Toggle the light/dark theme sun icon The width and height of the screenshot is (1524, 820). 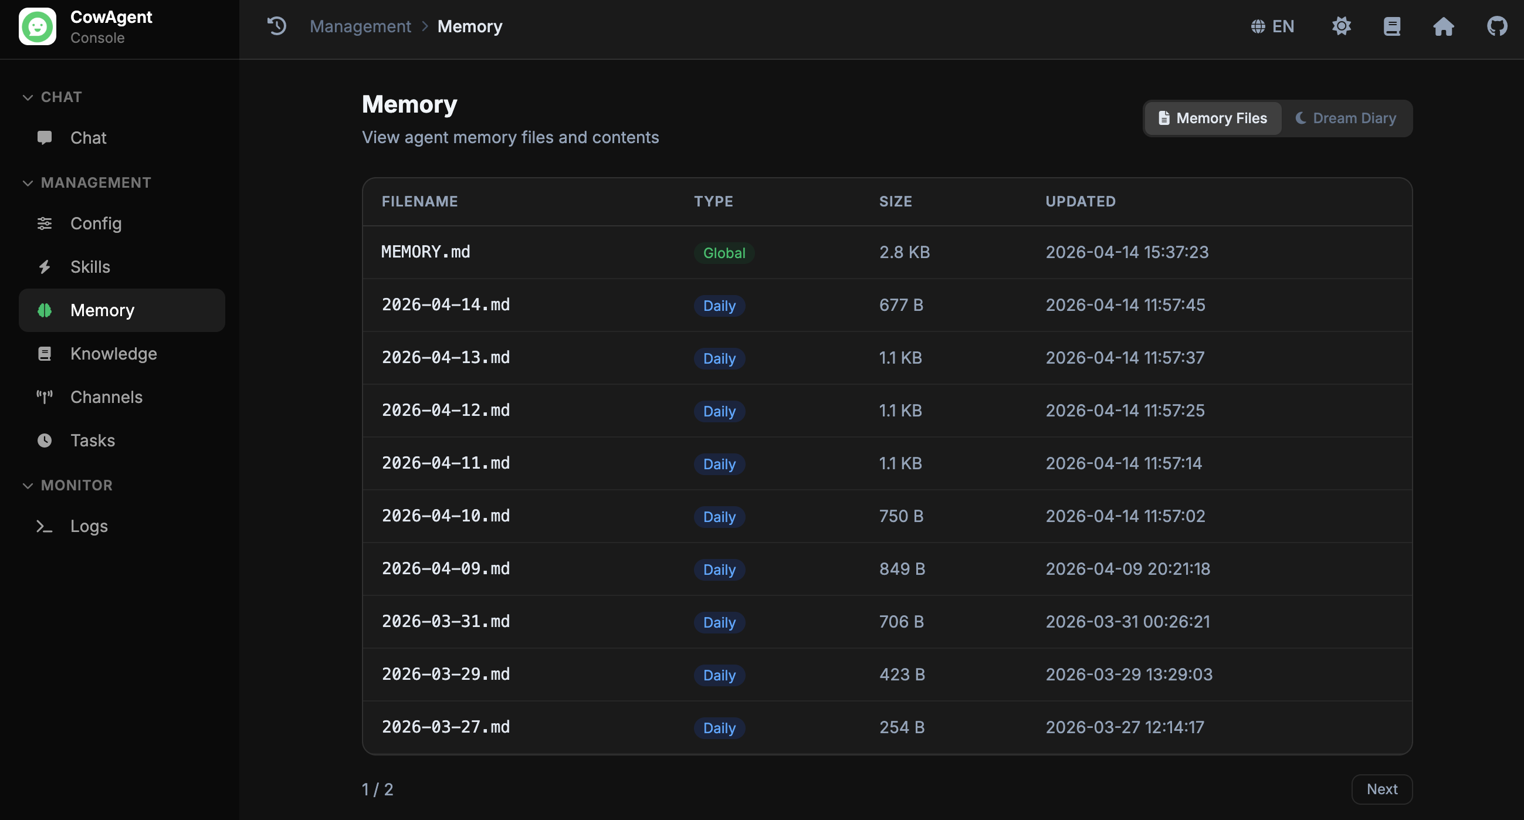point(1341,26)
